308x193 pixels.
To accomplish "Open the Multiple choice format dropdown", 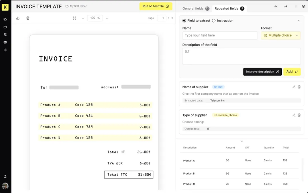I will click(x=281, y=36).
